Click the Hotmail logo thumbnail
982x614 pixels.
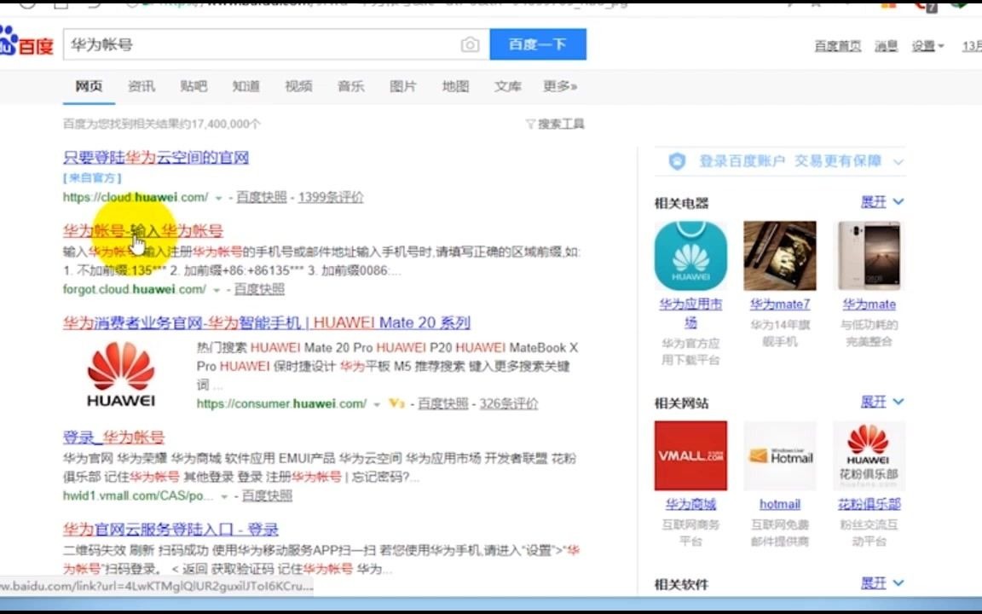pyautogui.click(x=779, y=455)
